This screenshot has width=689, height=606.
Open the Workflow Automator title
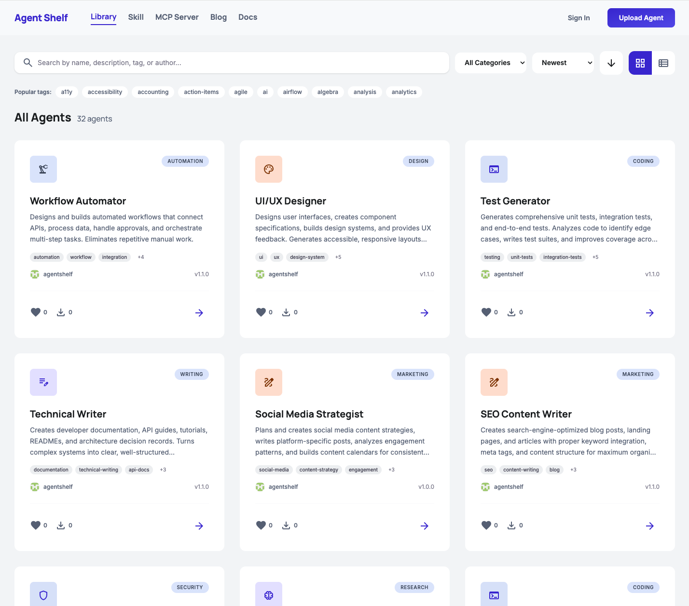coord(78,201)
